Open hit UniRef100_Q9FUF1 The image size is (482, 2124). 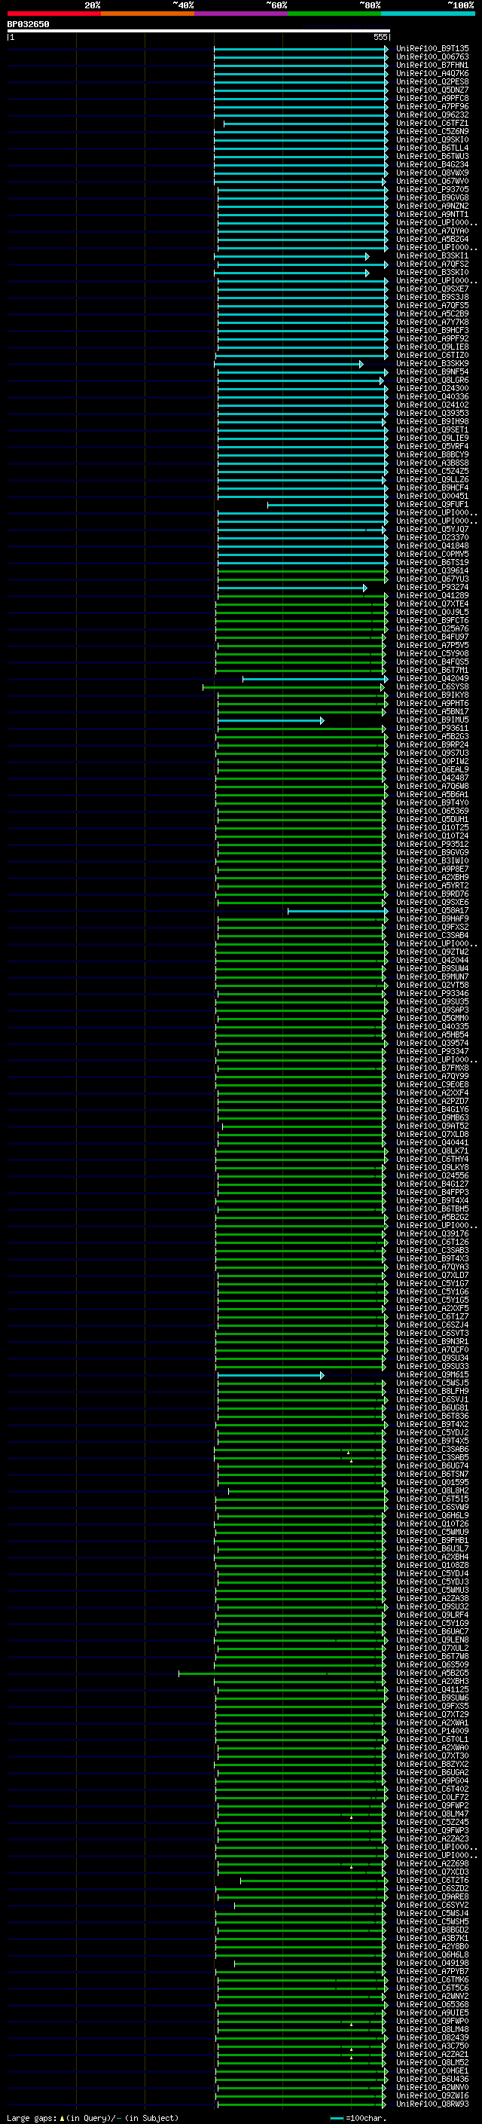432,505
